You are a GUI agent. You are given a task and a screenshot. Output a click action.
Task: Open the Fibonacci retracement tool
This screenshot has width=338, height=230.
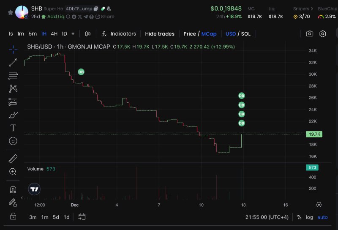point(13,76)
